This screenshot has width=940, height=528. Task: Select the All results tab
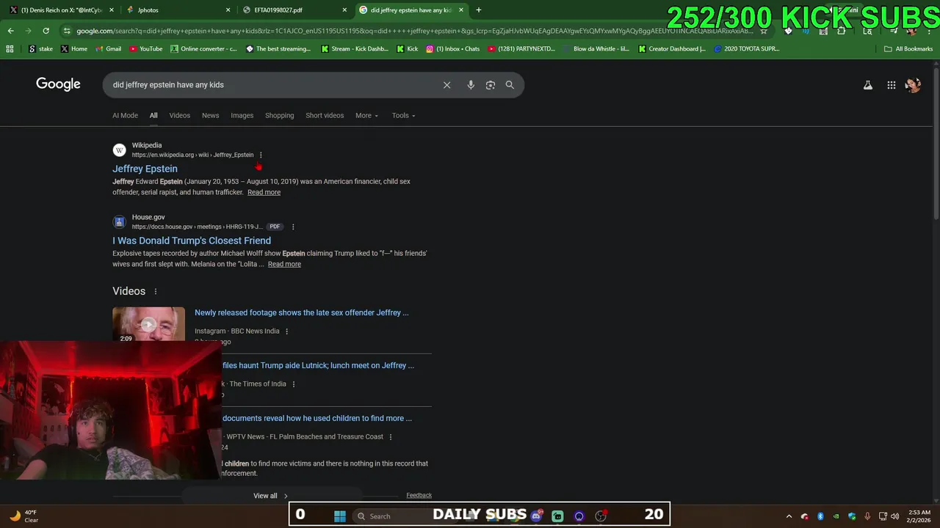(x=153, y=115)
